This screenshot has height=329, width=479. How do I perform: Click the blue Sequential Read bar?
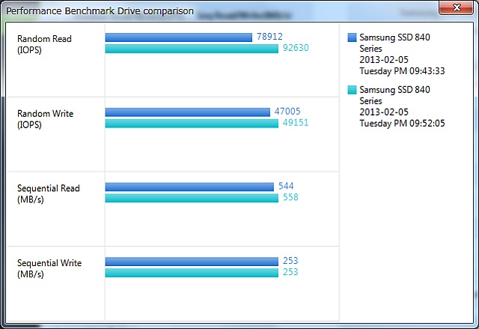coord(189,187)
